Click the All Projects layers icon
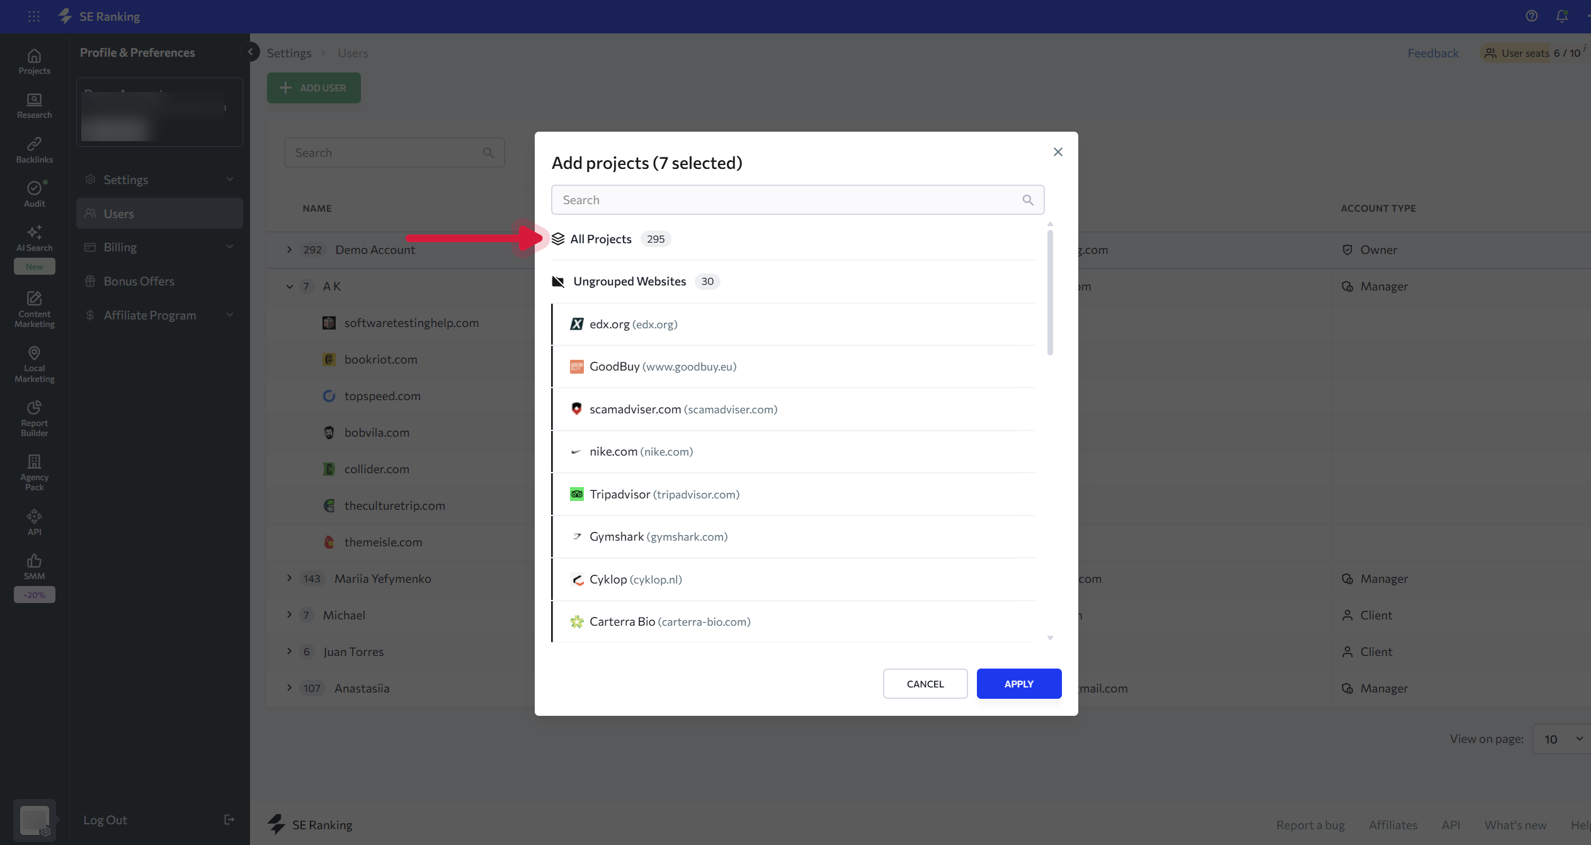The height and width of the screenshot is (845, 1591). (x=558, y=239)
